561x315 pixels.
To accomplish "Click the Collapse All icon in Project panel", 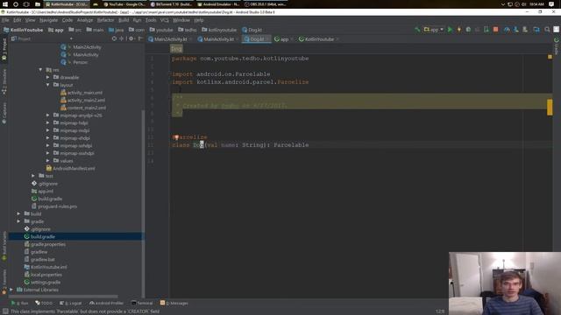I will tap(122, 38).
